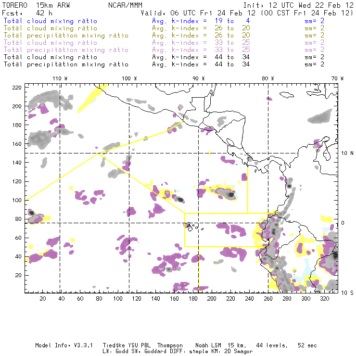Select the "LW: Godd" radiation footer text
356x356 pixels.
click(x=115, y=351)
